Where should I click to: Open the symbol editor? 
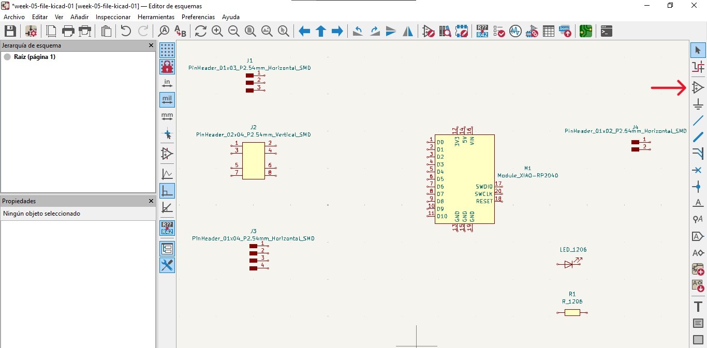(429, 31)
